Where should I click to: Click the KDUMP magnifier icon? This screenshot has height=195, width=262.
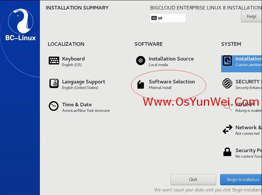coord(228,107)
